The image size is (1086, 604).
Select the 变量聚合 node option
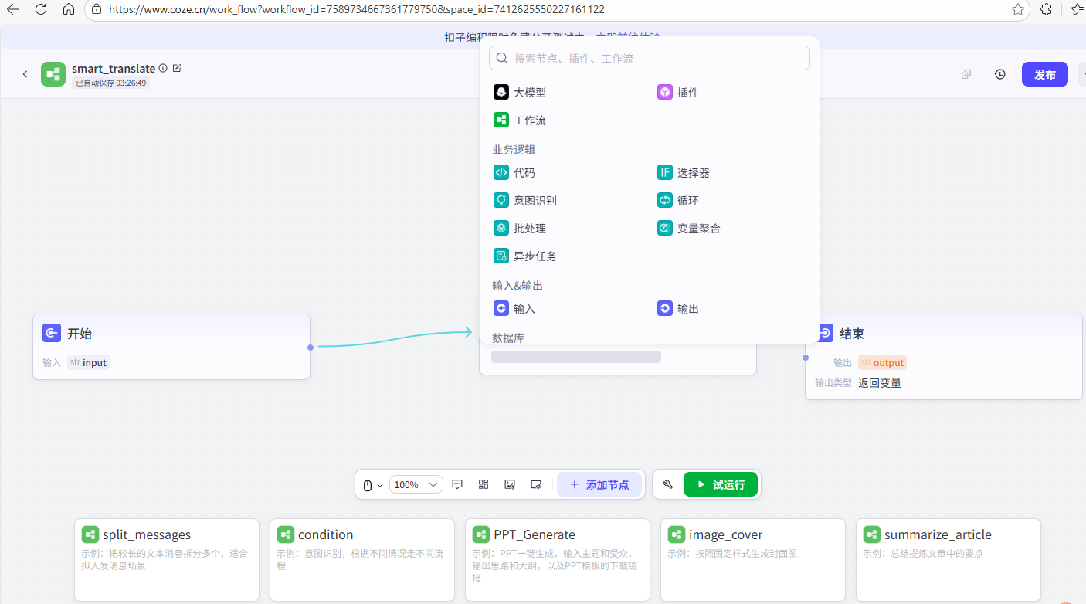click(689, 228)
